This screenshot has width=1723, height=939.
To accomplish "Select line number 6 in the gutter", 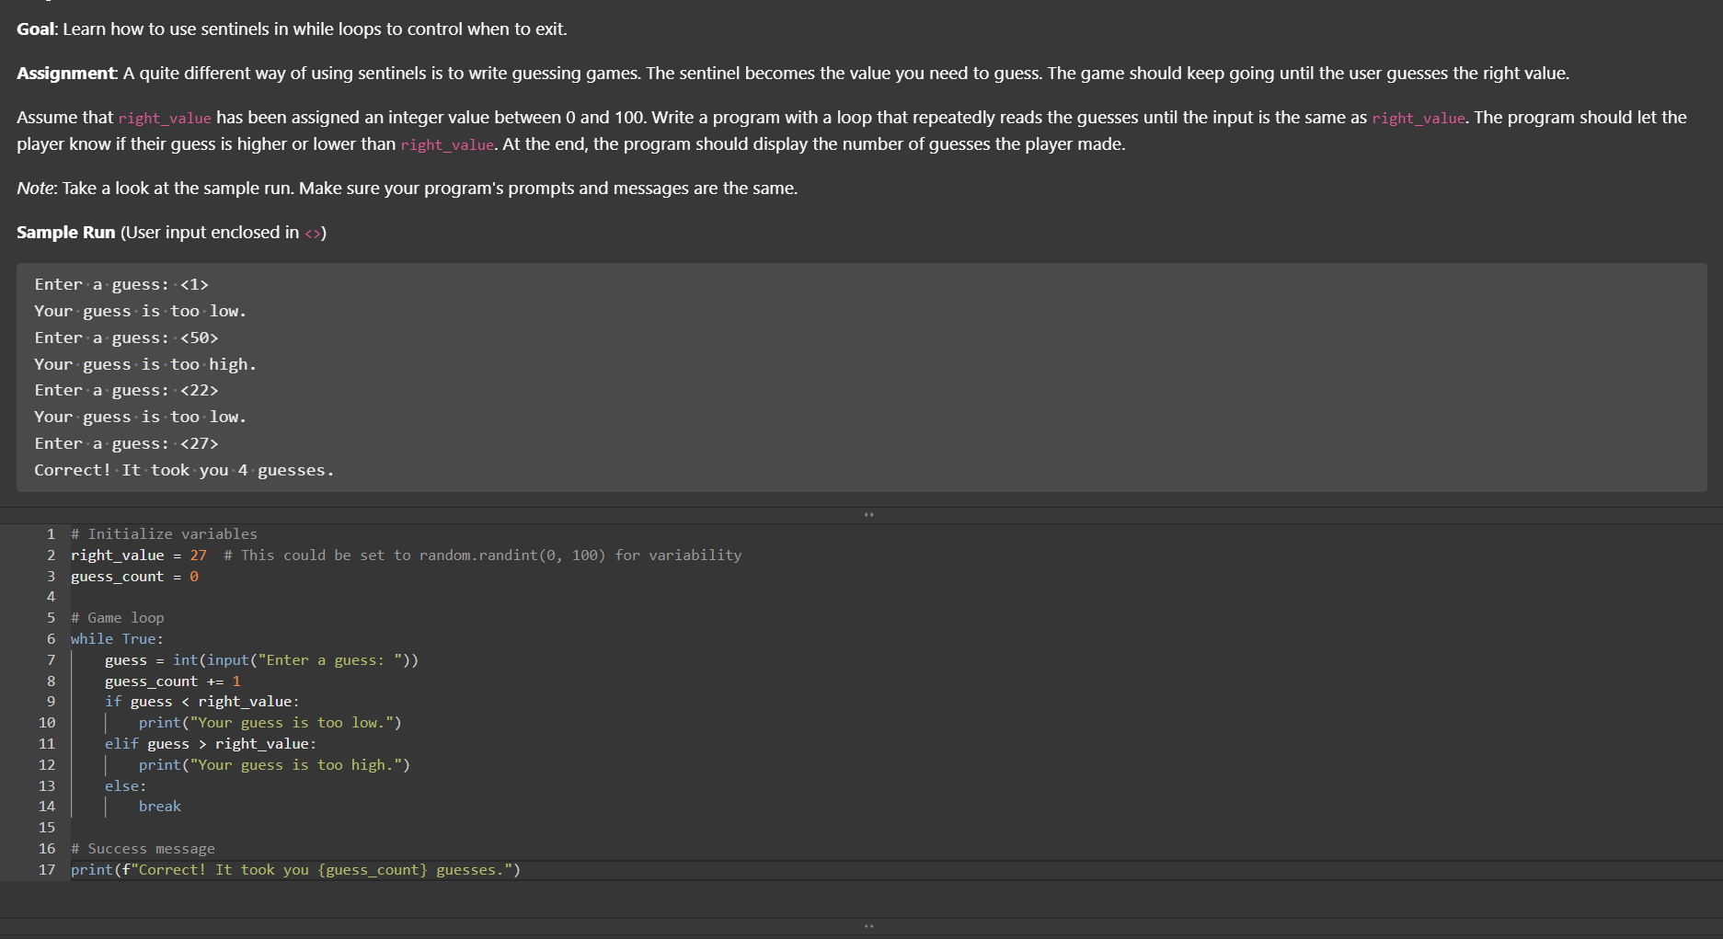I will point(51,639).
